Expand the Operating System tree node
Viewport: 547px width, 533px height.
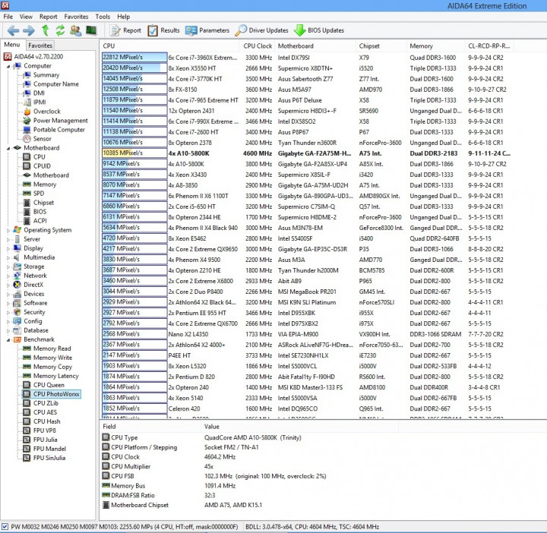(x=8, y=230)
